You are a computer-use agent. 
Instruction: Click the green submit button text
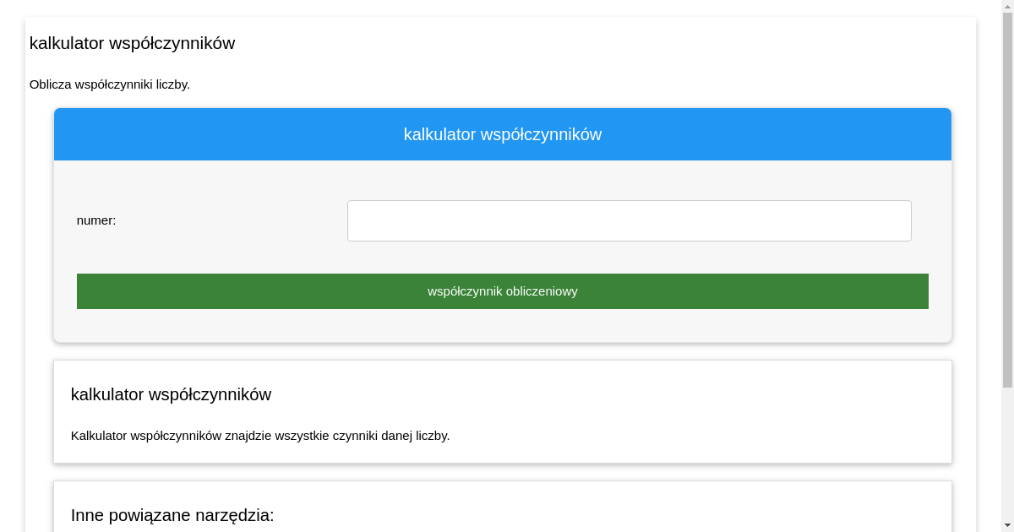click(502, 290)
